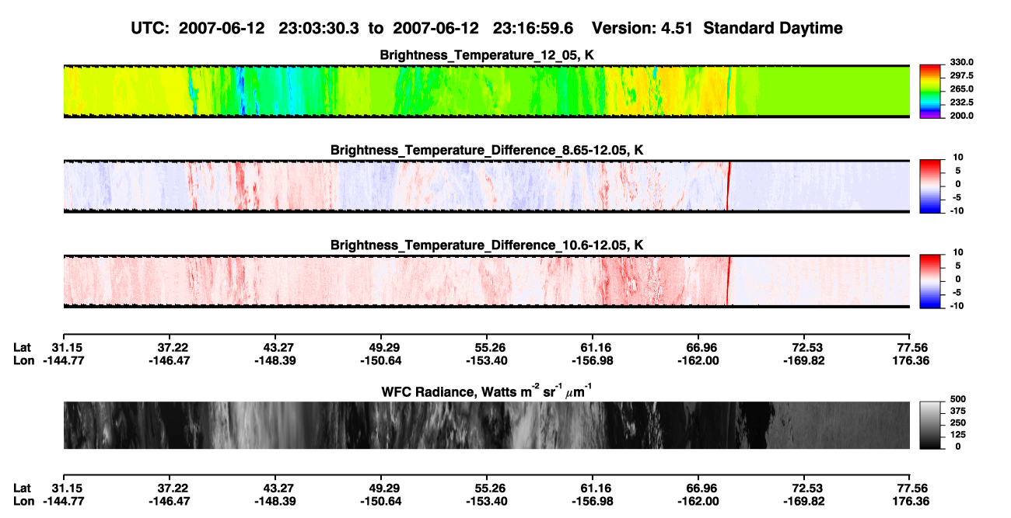Select the 10.6-12.05 difference image strip
The height and width of the screenshot is (518, 1011).
(487, 280)
